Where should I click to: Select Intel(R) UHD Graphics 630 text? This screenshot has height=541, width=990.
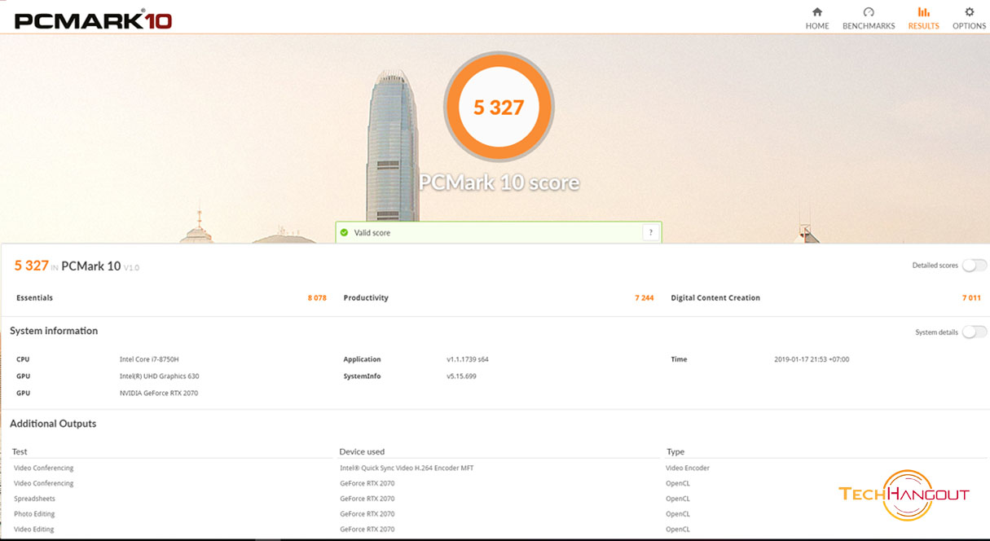(x=159, y=376)
